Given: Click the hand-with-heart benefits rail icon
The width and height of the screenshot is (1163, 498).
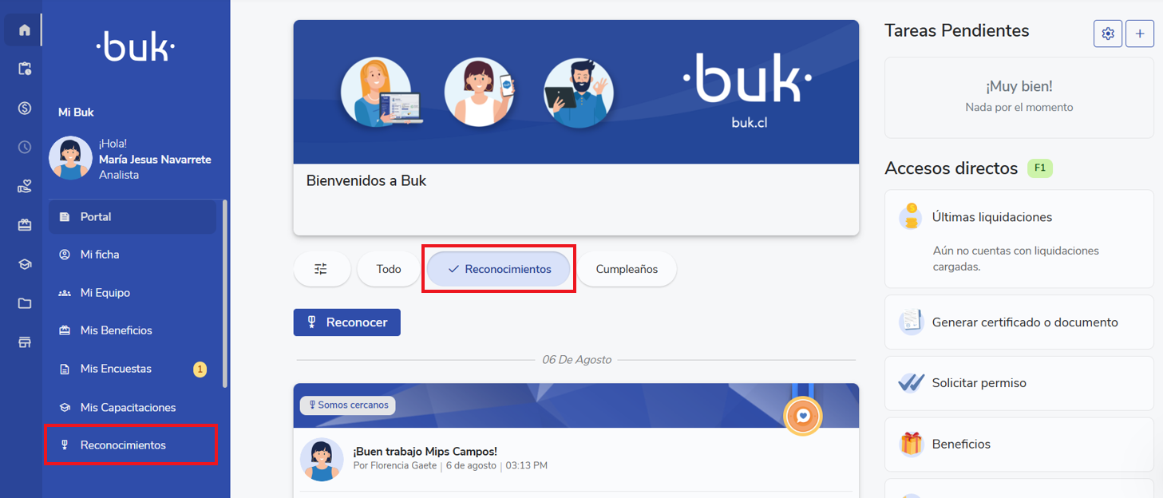Looking at the screenshot, I should coord(24,186).
